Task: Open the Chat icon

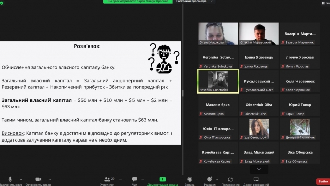Action: [x=134, y=179]
